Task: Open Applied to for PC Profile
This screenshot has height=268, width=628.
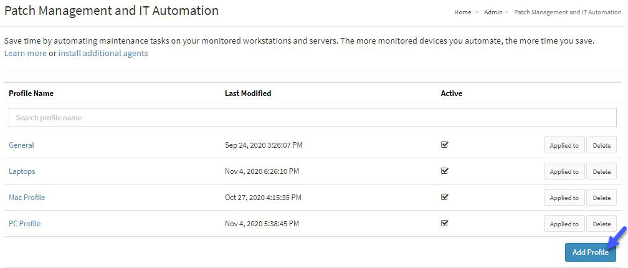Action: pos(564,224)
